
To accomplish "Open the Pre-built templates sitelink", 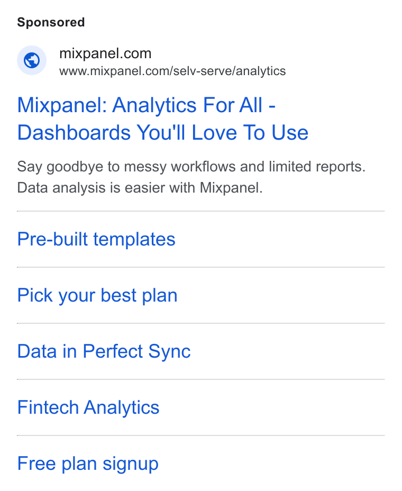I will (96, 239).
